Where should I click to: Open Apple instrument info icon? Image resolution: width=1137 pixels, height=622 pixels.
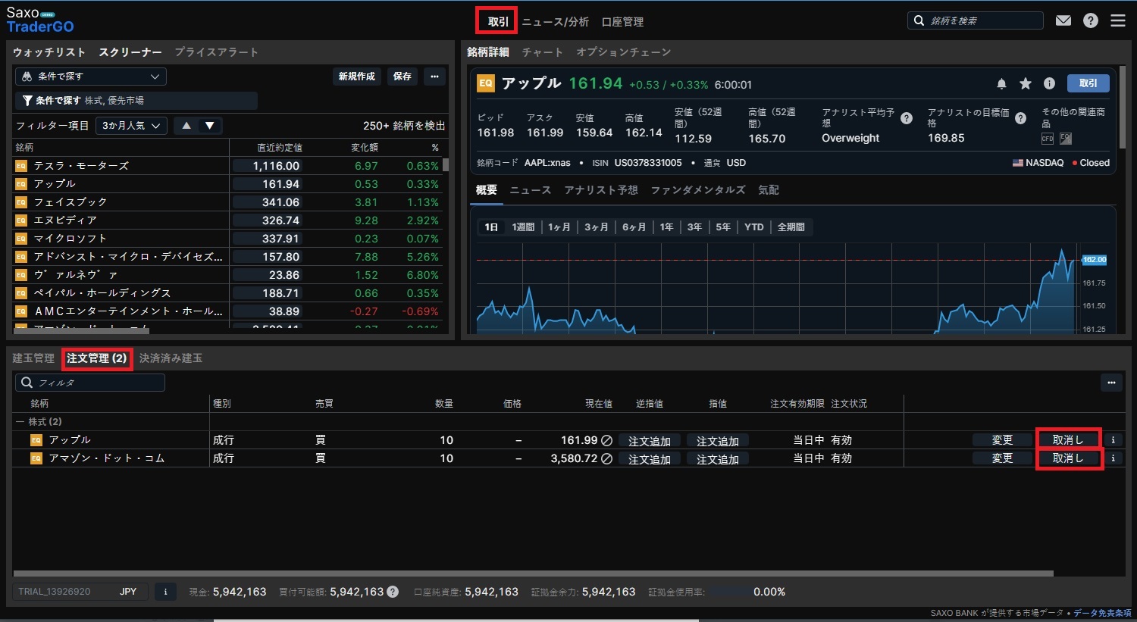tap(1050, 84)
